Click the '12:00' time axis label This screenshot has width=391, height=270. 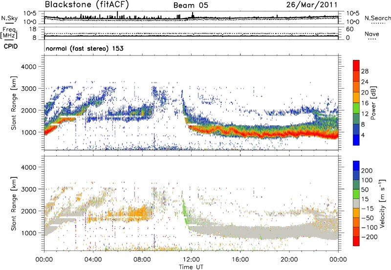[x=191, y=260]
